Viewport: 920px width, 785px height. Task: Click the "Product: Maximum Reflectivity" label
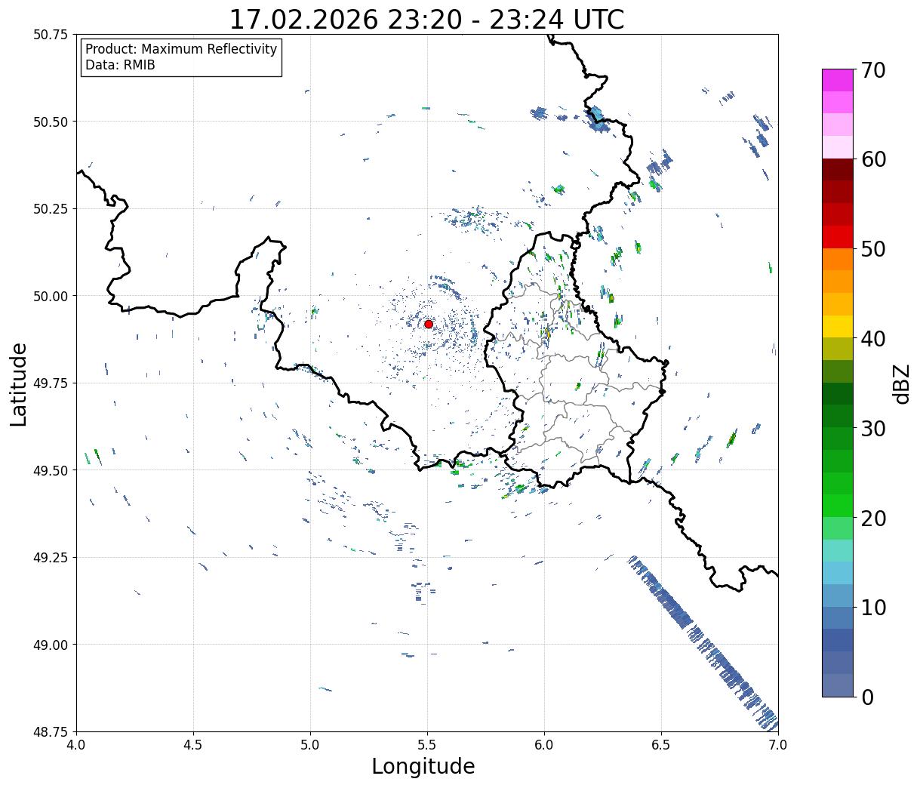(x=181, y=49)
